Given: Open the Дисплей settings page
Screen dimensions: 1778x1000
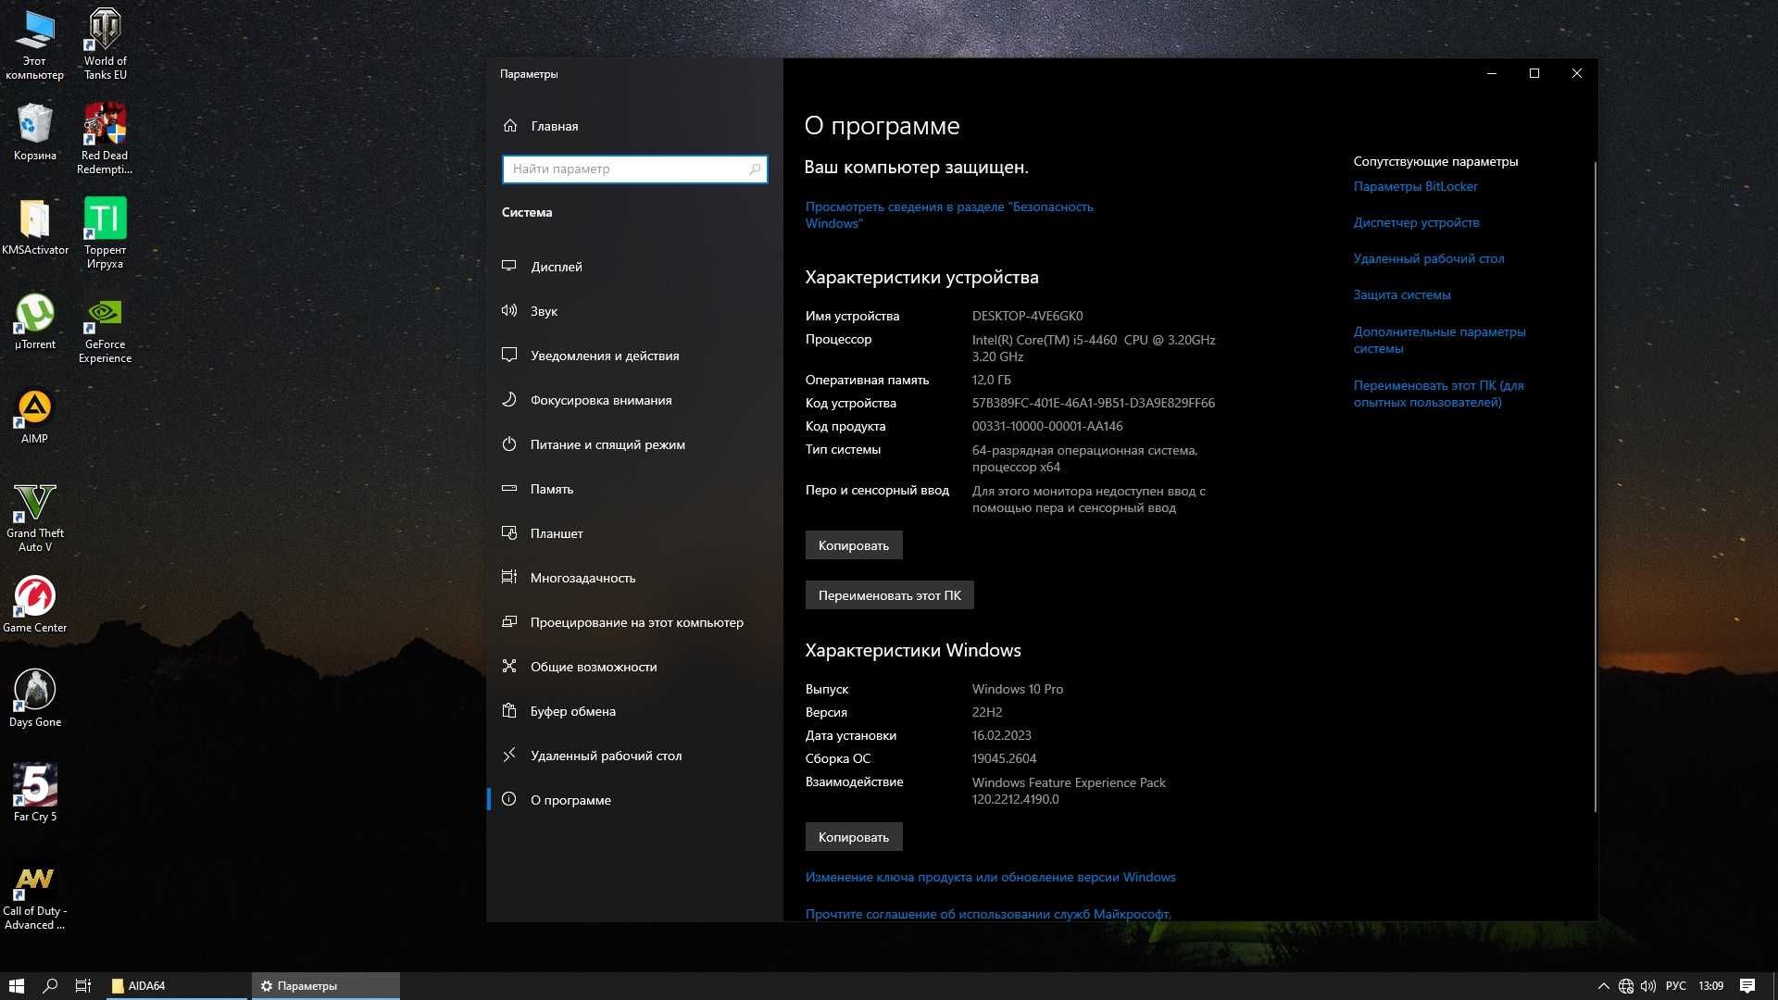Looking at the screenshot, I should (634, 267).
